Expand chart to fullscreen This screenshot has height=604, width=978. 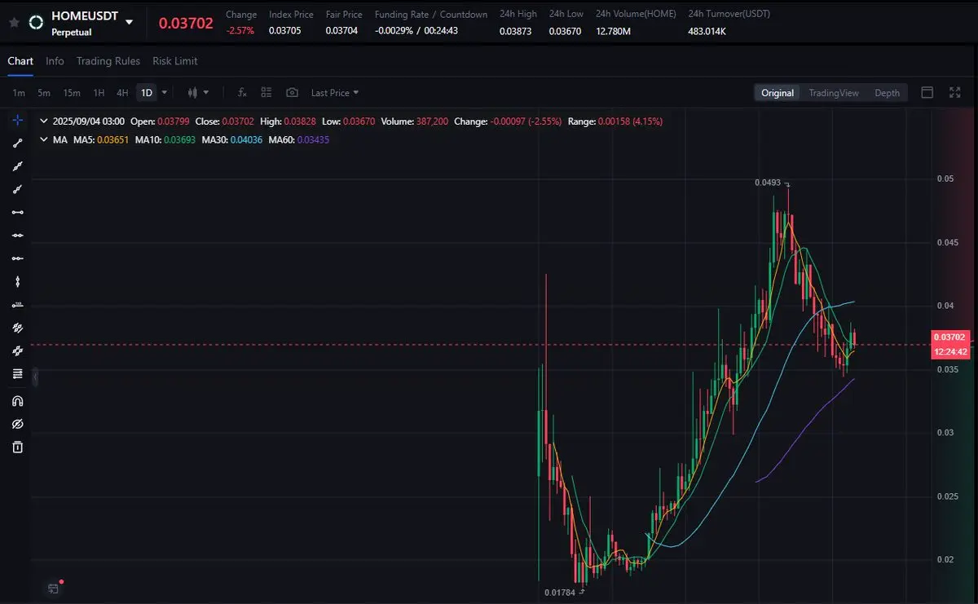(x=955, y=92)
